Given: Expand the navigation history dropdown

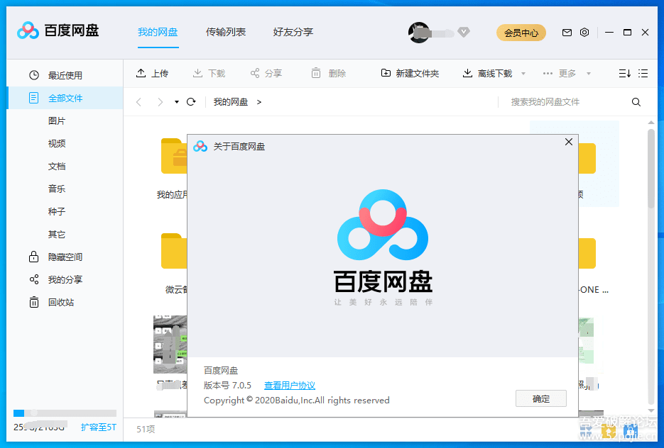Looking at the screenshot, I should coord(177,102).
